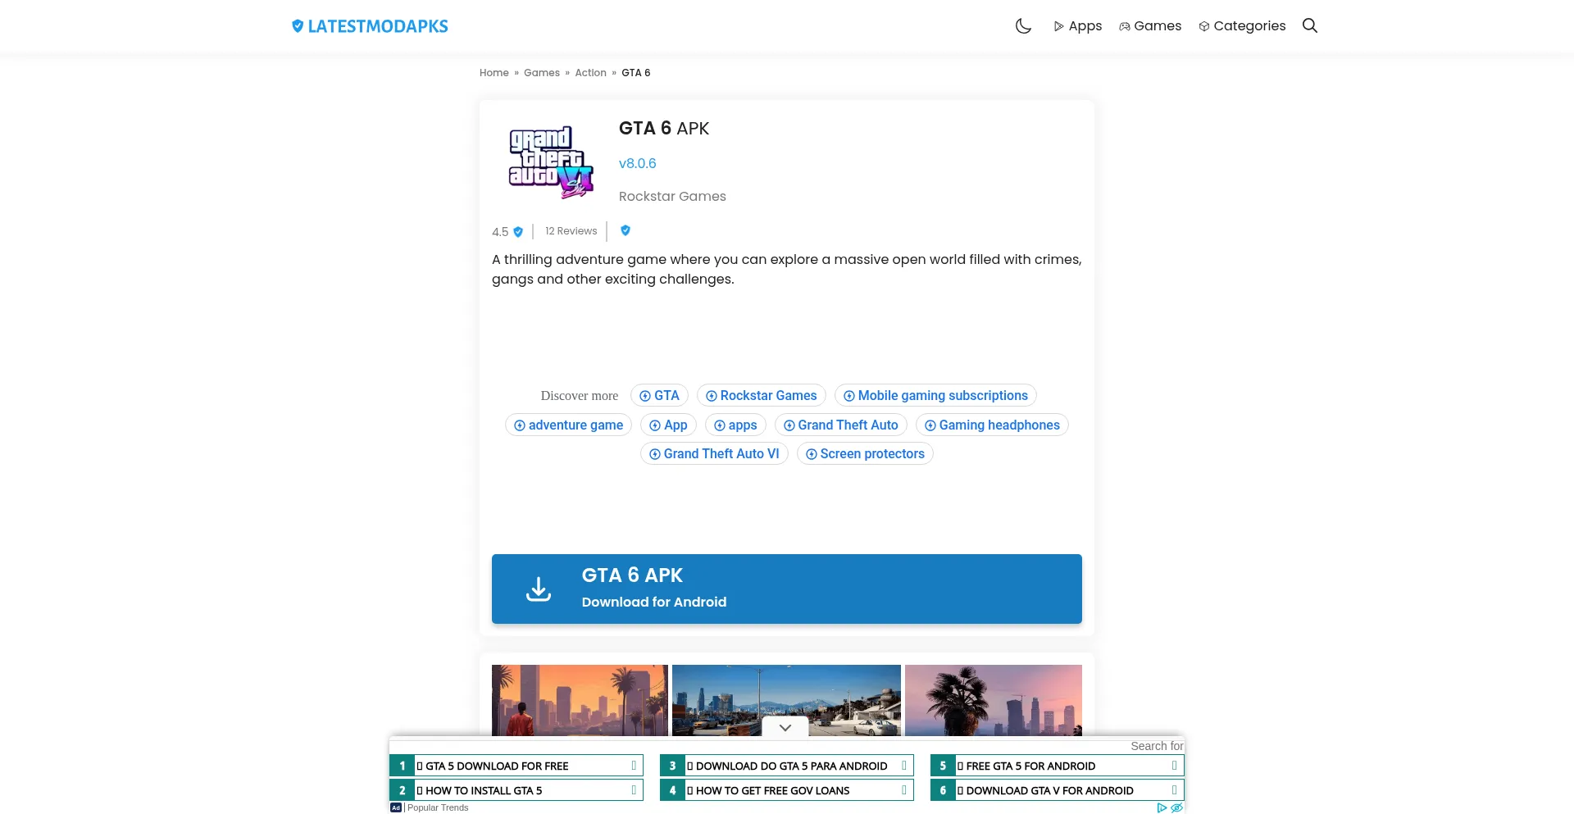The width and height of the screenshot is (1574, 814).
Task: Collapse the bottom ad using chevron tab
Action: pyautogui.click(x=785, y=727)
